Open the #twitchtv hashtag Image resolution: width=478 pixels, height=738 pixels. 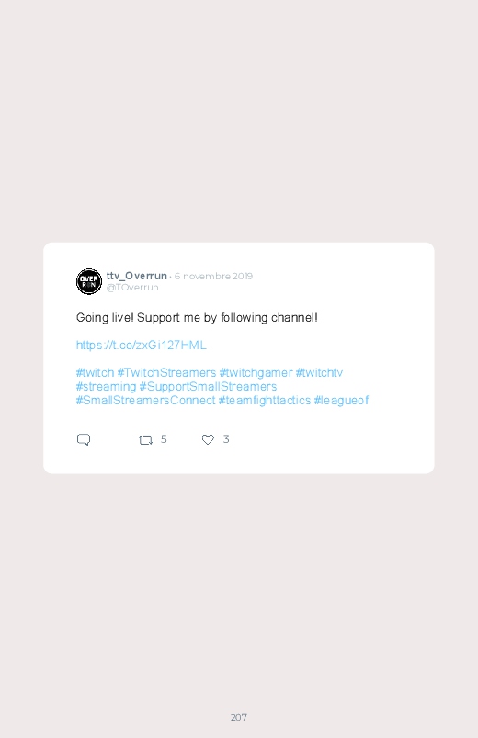pyautogui.click(x=319, y=373)
